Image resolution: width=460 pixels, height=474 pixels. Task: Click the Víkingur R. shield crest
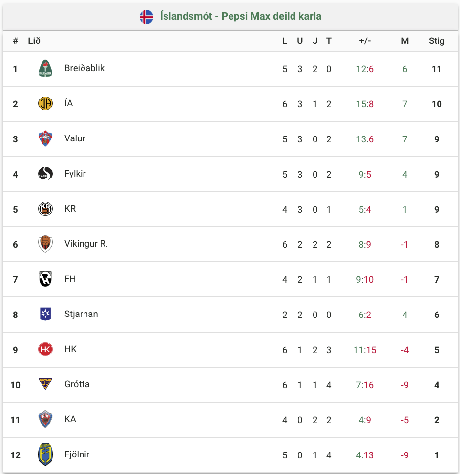tap(45, 244)
